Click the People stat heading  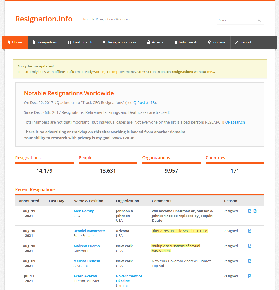(85, 158)
